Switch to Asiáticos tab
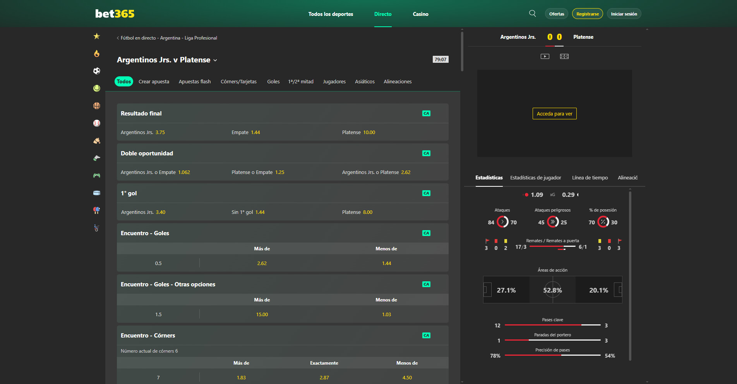The width and height of the screenshot is (737, 384). pos(365,82)
